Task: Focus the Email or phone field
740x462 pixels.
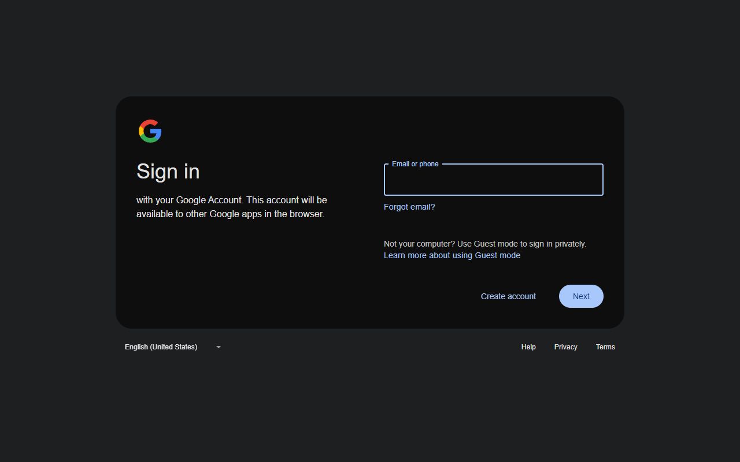Action: [x=493, y=180]
